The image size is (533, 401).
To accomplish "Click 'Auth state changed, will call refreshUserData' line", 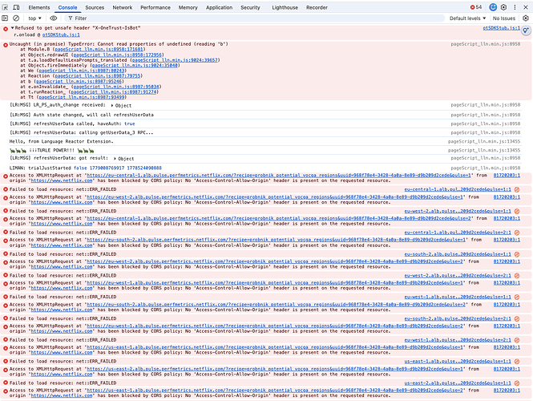I will tap(82, 115).
